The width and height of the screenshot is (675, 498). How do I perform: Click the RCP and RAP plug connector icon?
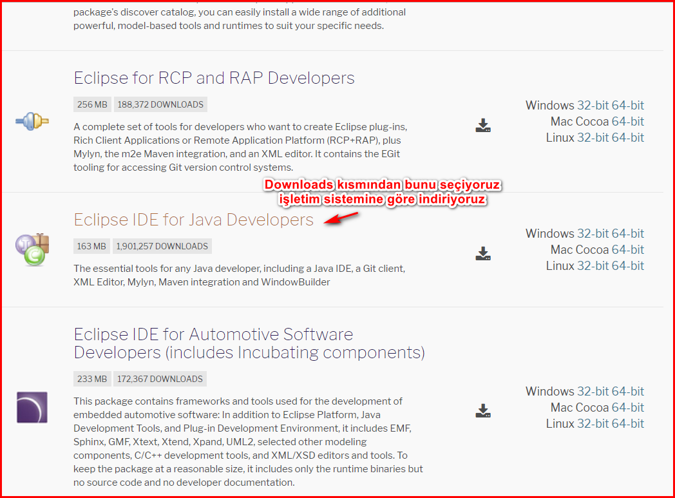[32, 121]
